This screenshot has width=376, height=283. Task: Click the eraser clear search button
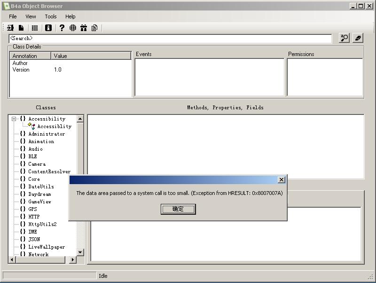point(358,38)
